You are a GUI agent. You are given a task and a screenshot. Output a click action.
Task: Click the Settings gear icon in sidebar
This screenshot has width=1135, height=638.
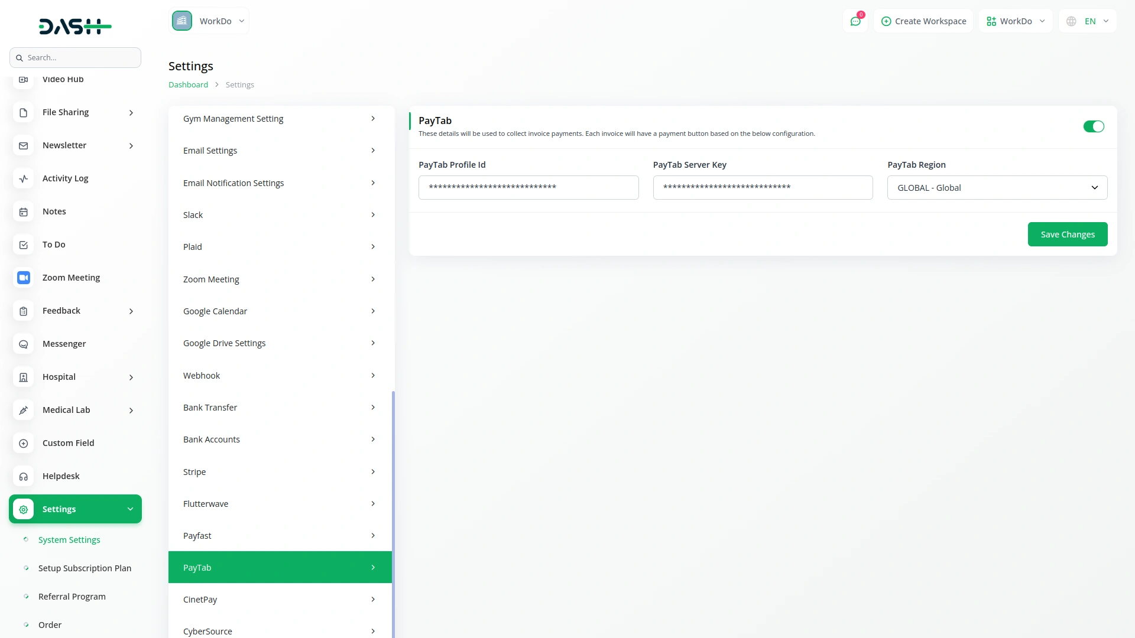click(x=24, y=509)
